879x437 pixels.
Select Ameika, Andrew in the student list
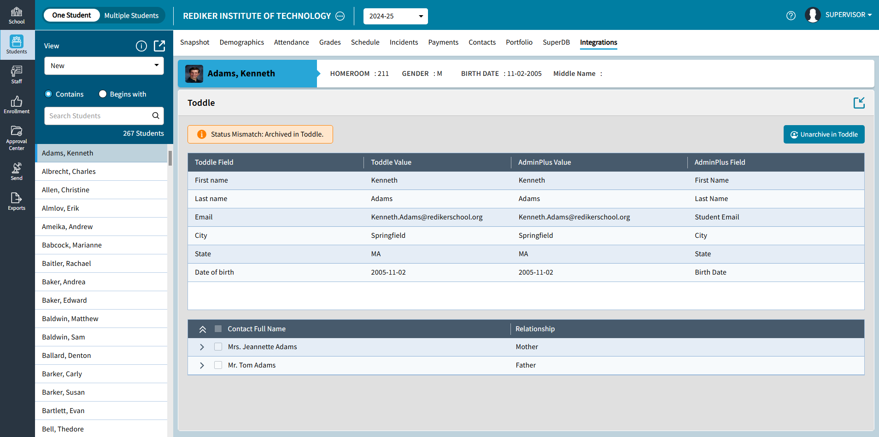[x=101, y=227]
